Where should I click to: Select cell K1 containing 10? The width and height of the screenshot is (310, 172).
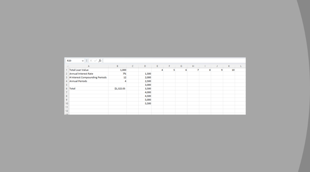pyautogui.click(x=229, y=70)
